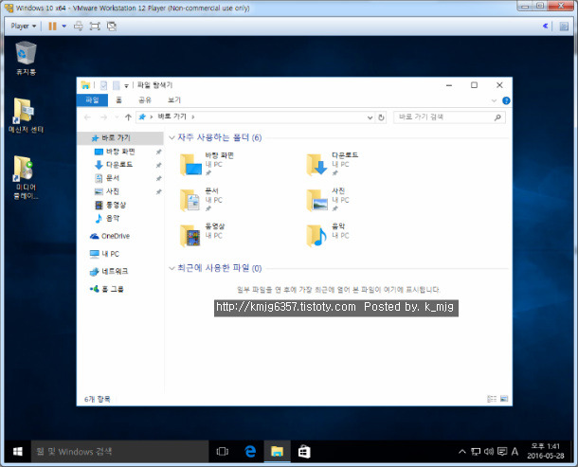This screenshot has height=467, width=578.
Task: Click the 웹 및 Windows 검색 taskbar search box
Action: (119, 452)
